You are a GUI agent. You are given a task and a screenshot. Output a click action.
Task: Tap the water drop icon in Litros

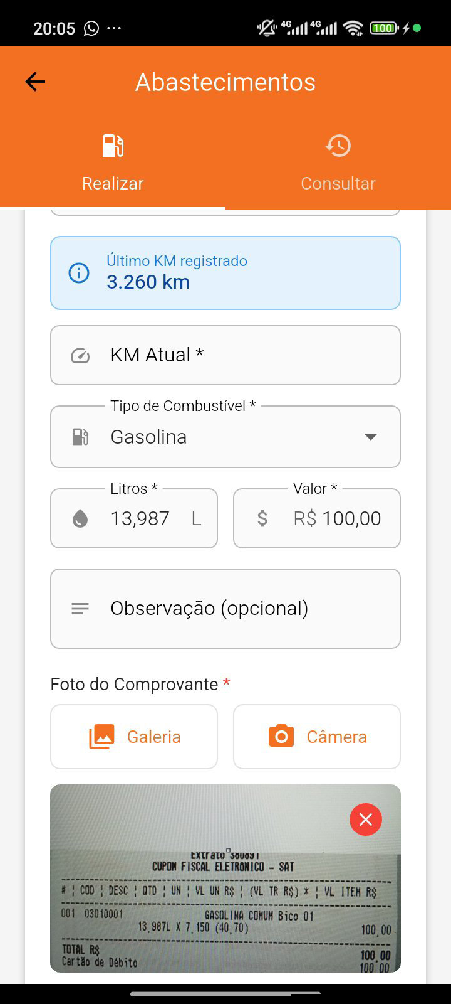(x=80, y=519)
